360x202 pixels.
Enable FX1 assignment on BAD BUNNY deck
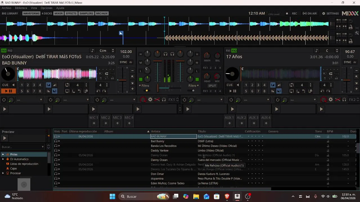click(4, 51)
